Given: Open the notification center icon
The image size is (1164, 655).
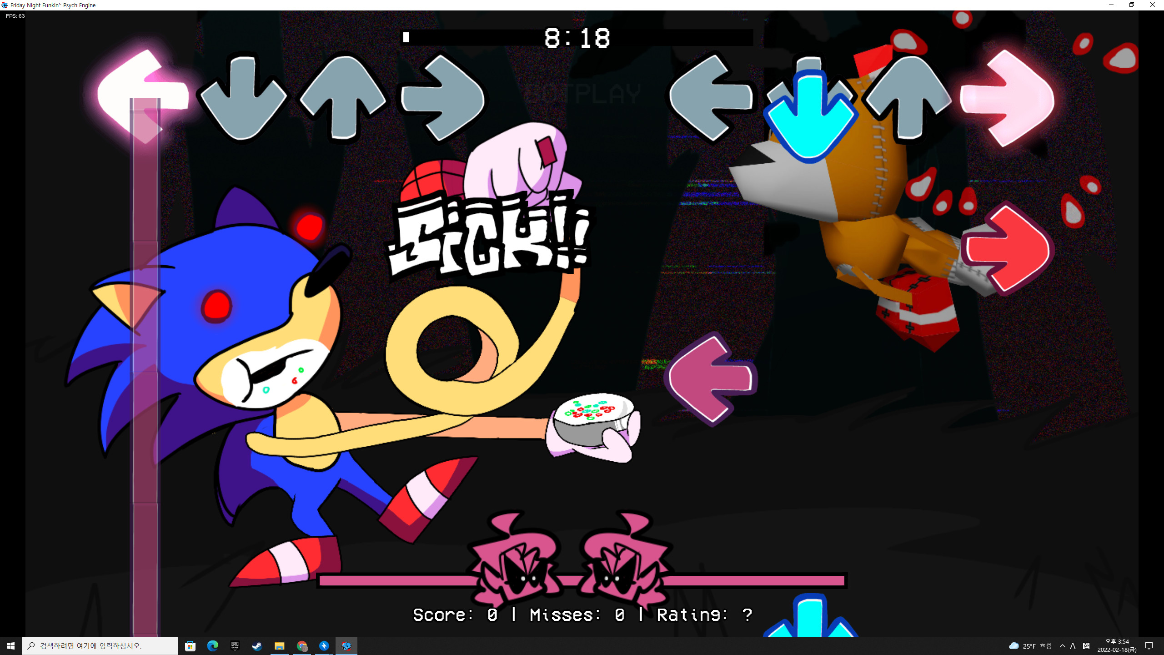Looking at the screenshot, I should 1149,646.
